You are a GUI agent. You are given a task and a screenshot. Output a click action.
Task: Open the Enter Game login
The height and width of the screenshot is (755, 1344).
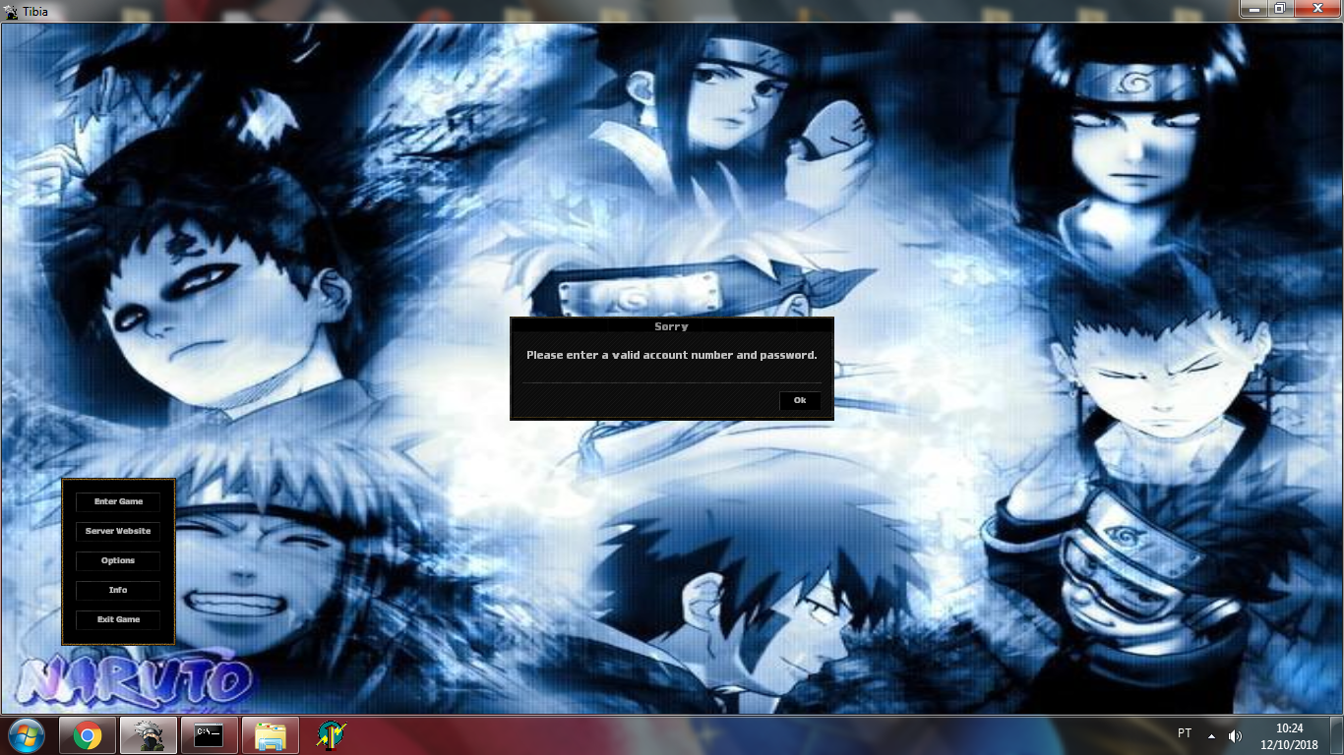(118, 501)
